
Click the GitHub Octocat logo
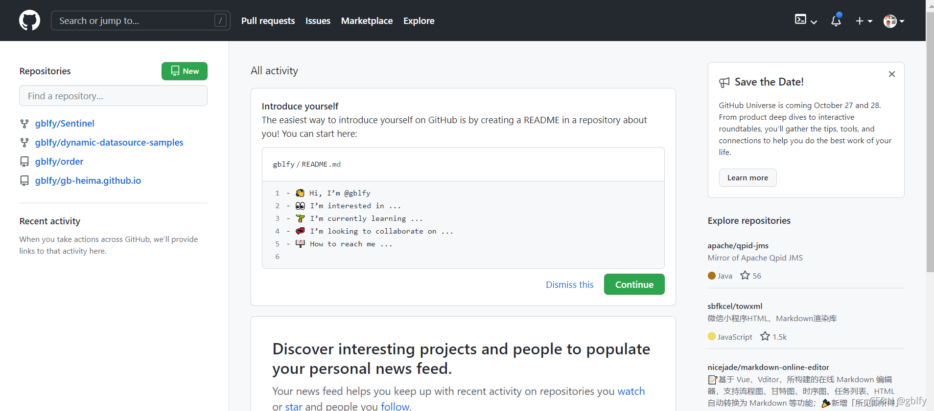tap(29, 21)
